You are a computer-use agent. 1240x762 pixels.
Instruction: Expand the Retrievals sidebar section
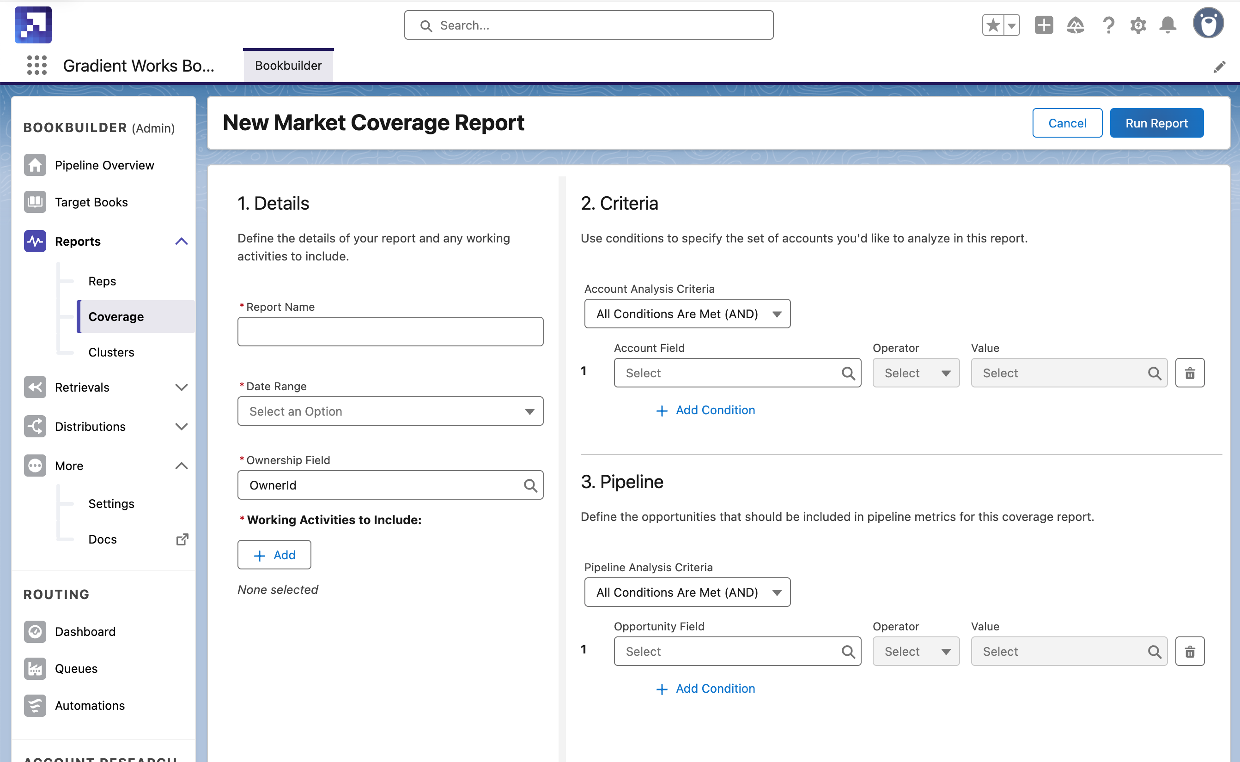click(182, 387)
